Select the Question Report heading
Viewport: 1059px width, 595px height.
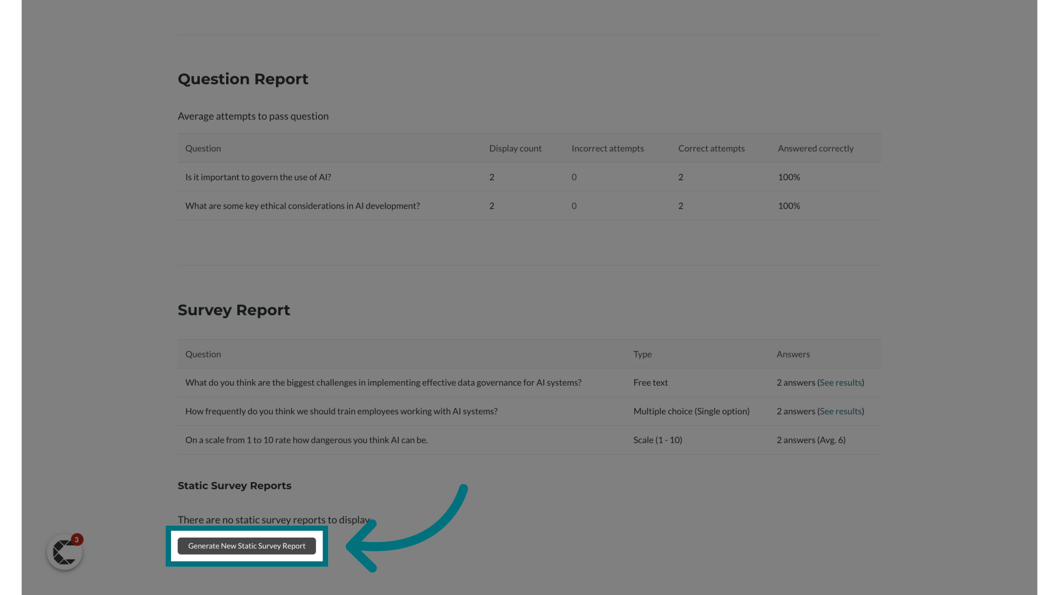243,79
